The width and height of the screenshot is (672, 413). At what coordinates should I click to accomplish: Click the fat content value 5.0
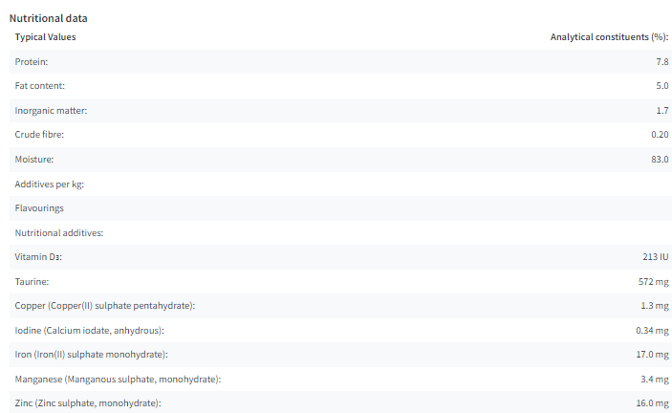661,86
